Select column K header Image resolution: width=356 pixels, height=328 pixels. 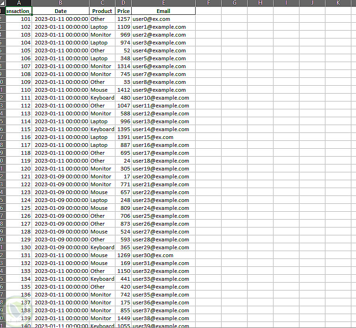coord(338,3)
